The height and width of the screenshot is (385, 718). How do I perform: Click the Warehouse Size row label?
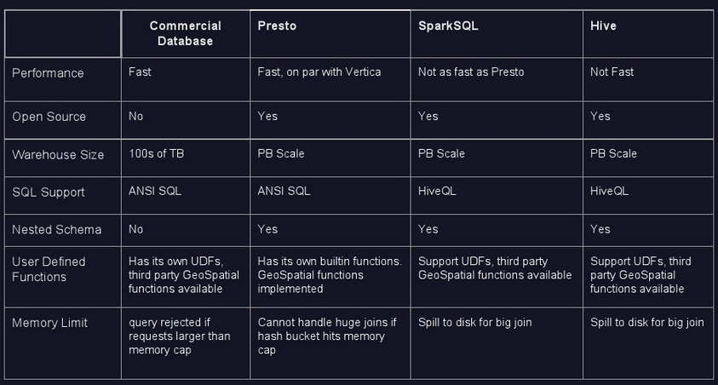point(58,155)
